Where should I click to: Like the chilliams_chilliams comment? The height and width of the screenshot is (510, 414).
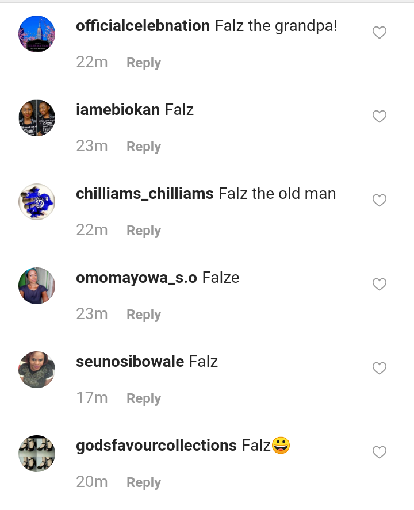coord(379,201)
